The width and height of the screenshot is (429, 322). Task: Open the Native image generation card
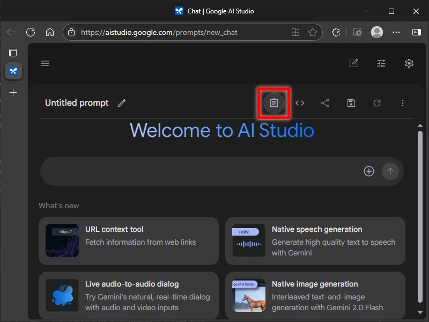315,296
